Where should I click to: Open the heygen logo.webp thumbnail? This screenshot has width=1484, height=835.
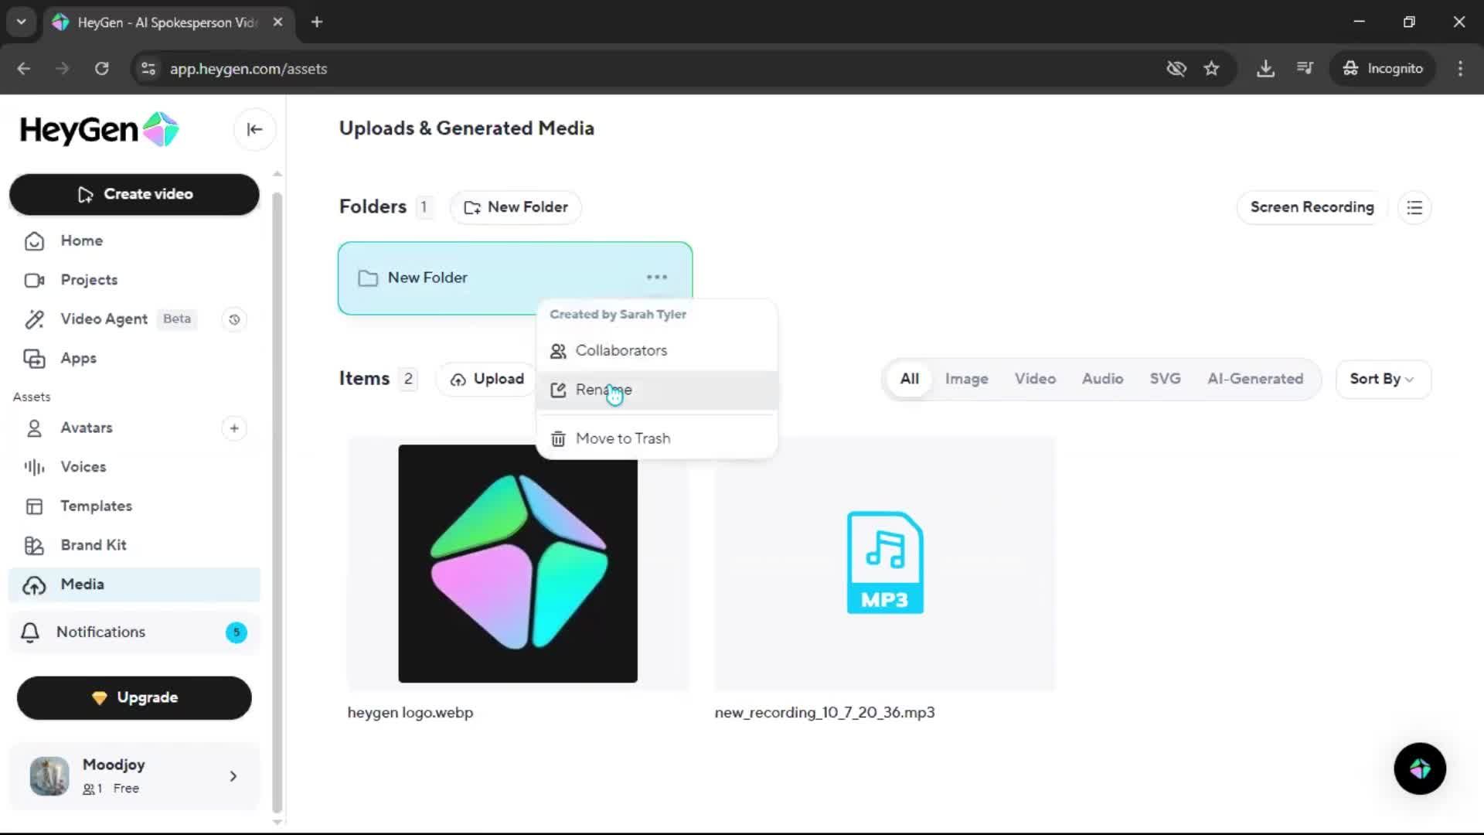[517, 564]
